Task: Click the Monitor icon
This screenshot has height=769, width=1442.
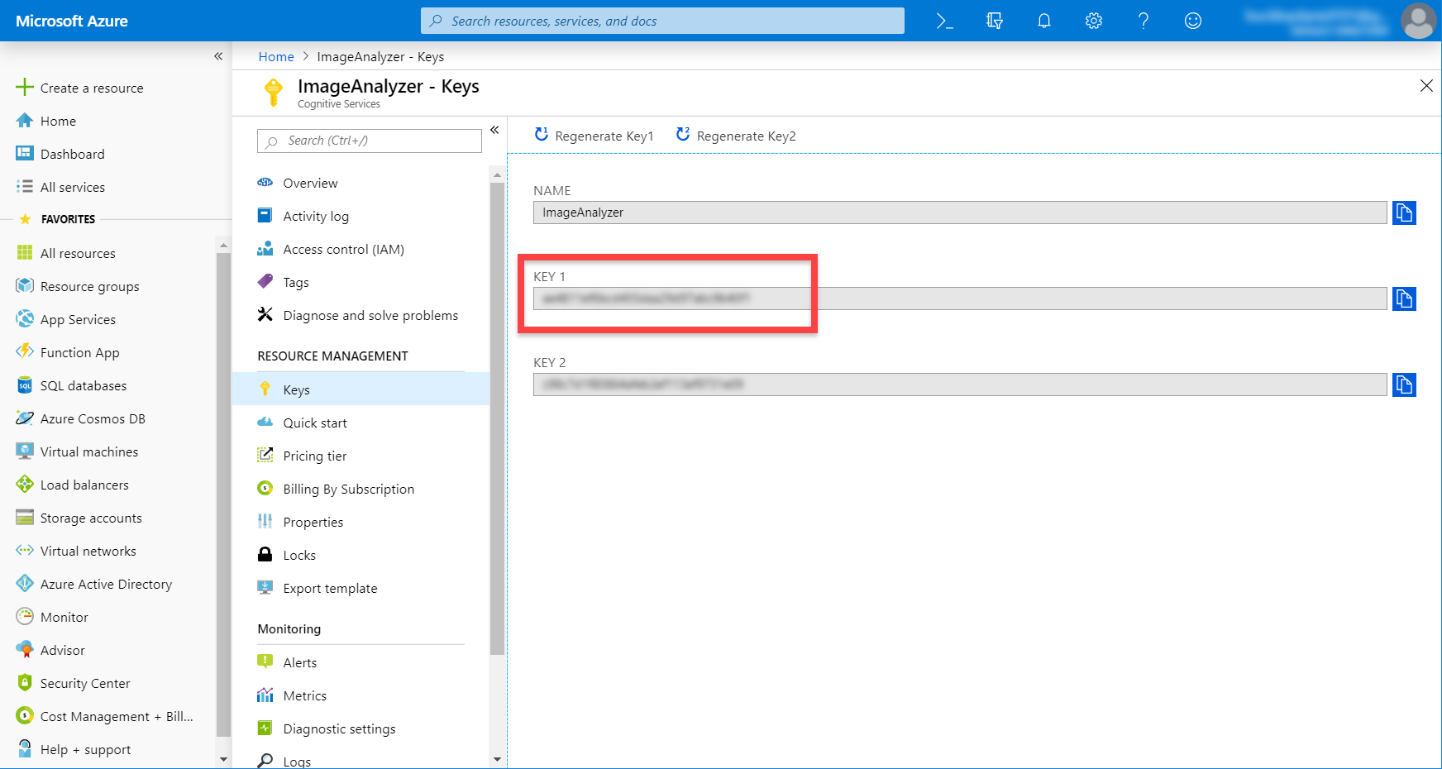Action: (x=25, y=616)
